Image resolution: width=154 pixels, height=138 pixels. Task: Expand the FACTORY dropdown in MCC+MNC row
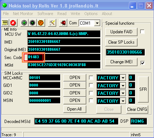123,78
